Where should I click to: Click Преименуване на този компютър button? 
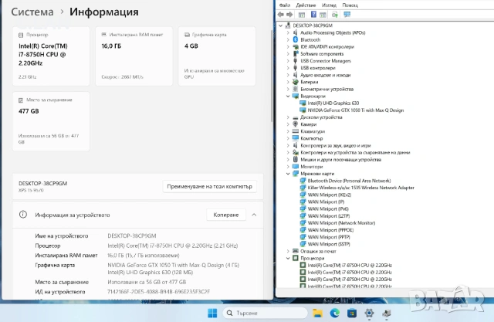tap(209, 186)
